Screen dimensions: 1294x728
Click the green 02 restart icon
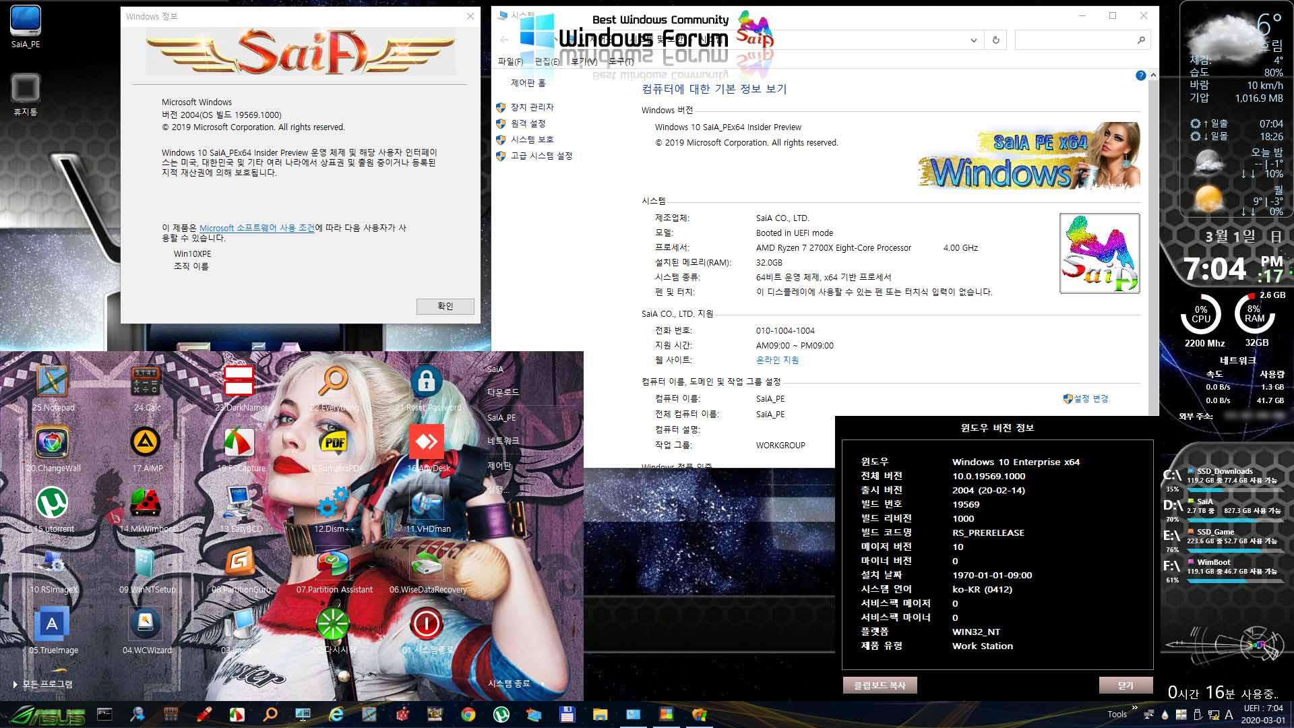coord(333,624)
